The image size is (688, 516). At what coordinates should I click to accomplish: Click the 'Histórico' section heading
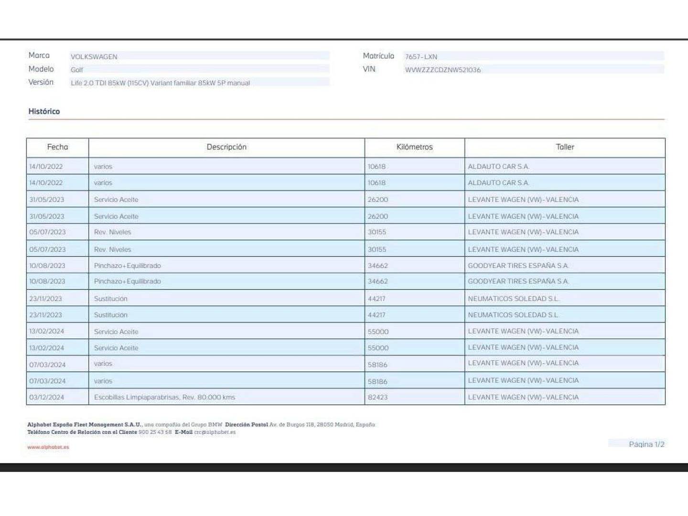click(x=44, y=111)
